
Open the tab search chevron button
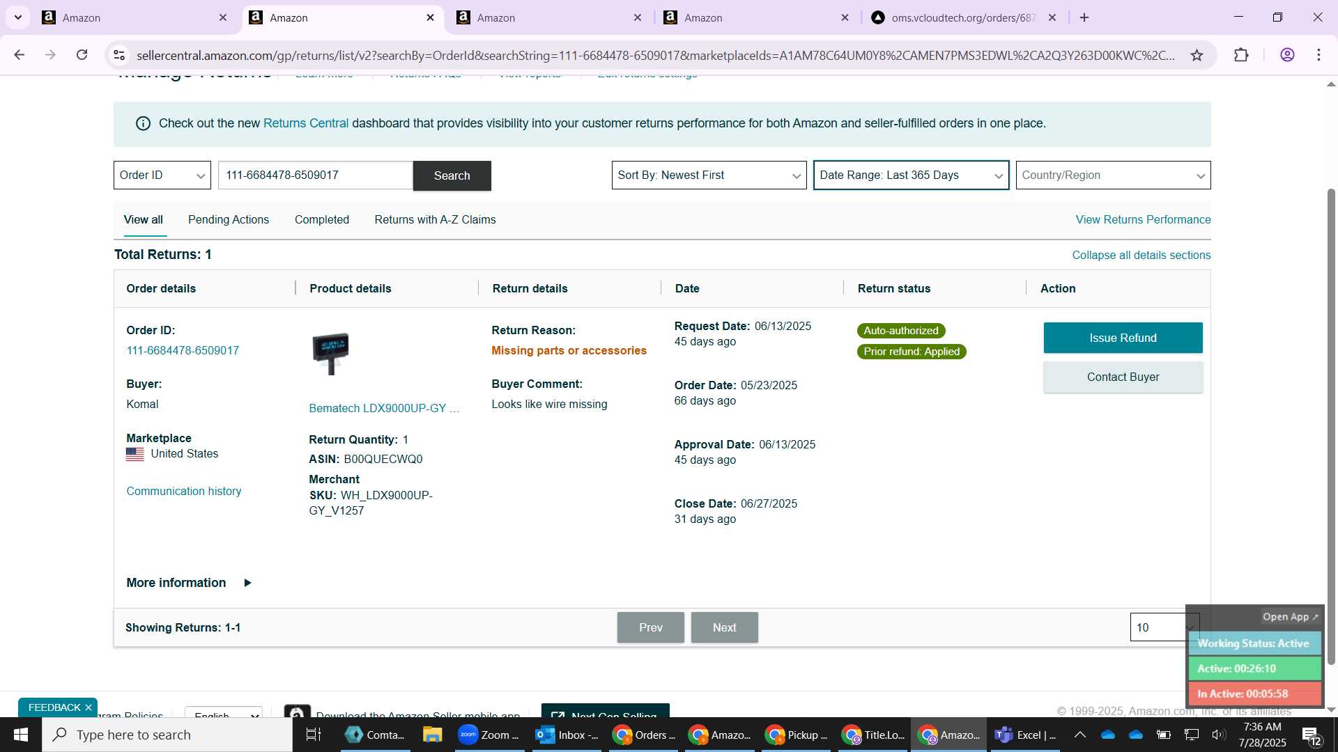17,17
